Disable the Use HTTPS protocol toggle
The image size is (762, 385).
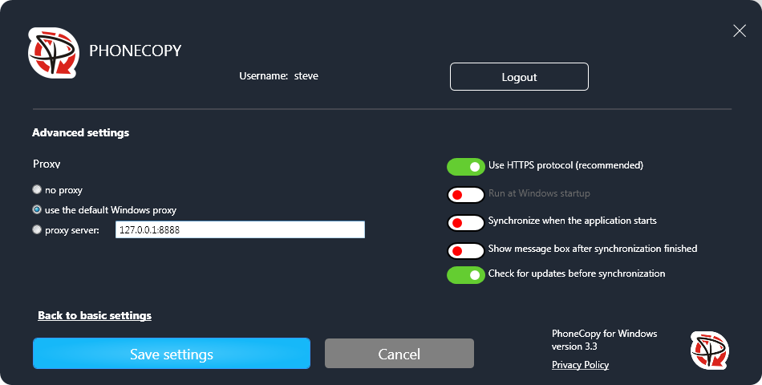(x=466, y=166)
